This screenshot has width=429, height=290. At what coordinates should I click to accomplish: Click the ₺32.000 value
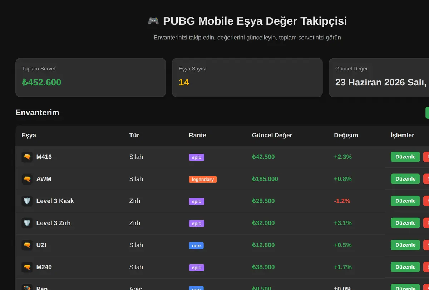(263, 223)
